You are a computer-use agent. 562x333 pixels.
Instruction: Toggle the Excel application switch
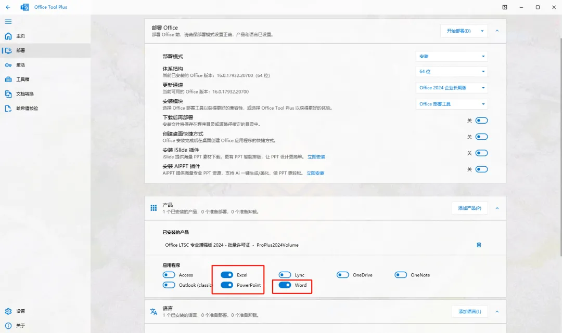click(227, 275)
